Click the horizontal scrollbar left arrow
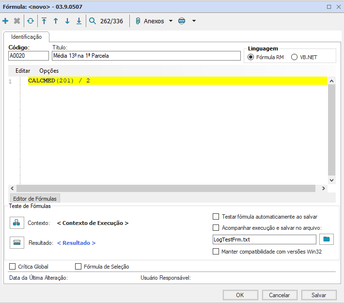Image resolution: width=344 pixels, height=303 pixels. [x=12, y=188]
